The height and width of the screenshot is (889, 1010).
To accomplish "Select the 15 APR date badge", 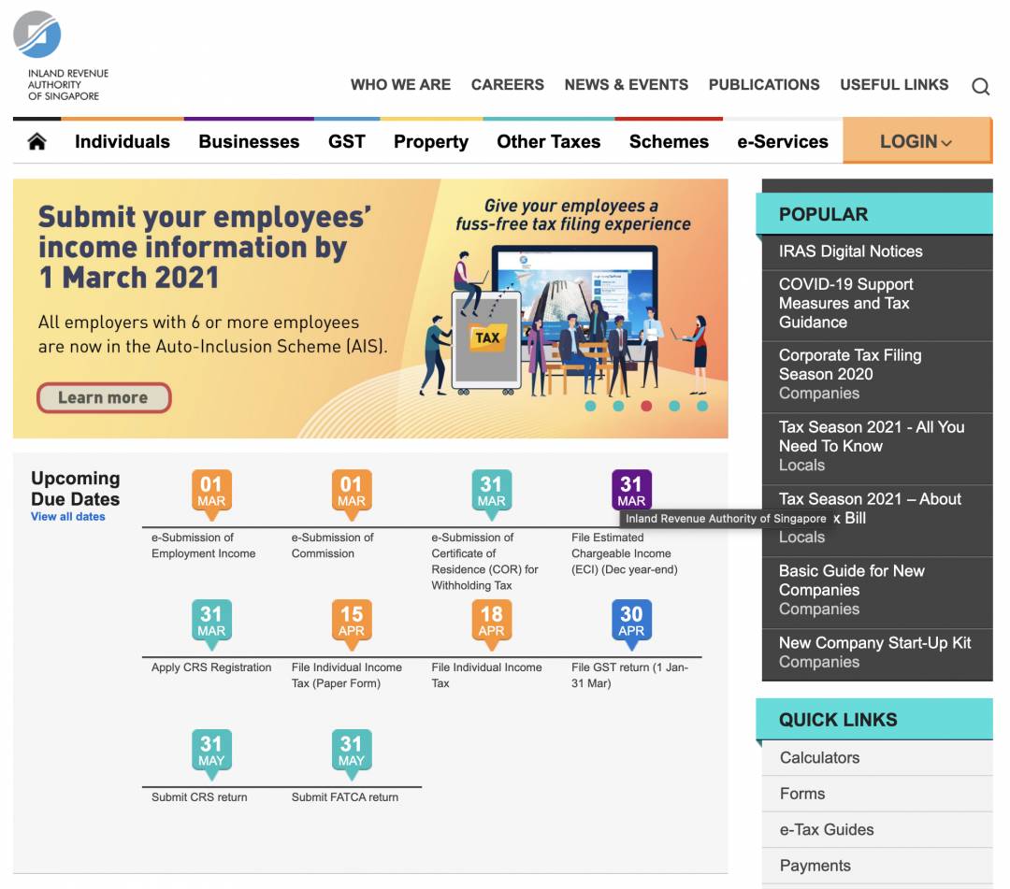I will click(351, 622).
